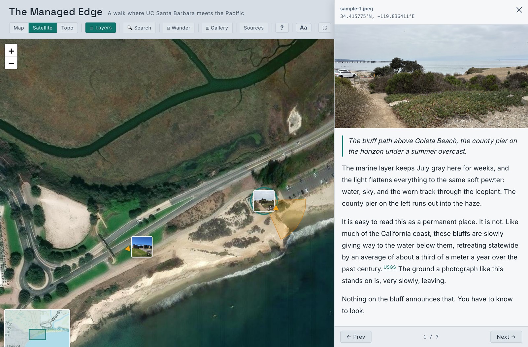This screenshot has width=528, height=347.
Task: Open the Search tool
Action: 139,28
